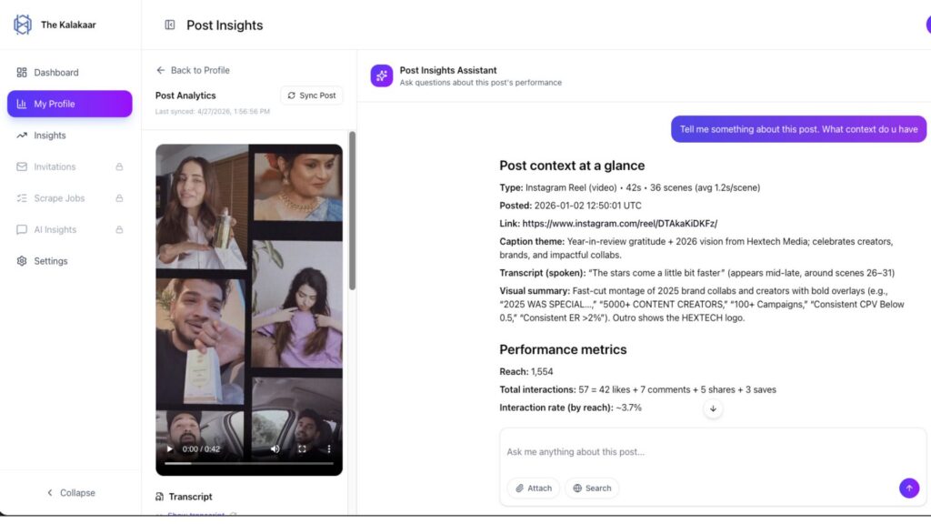Image resolution: width=931 pixels, height=524 pixels.
Task: Select the locked Scrape Jobs item
Action: 59,198
